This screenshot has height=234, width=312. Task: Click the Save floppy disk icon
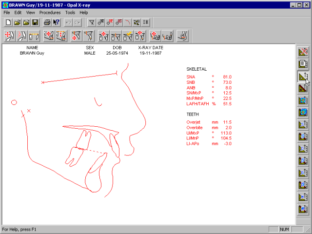pyautogui.click(x=35, y=22)
